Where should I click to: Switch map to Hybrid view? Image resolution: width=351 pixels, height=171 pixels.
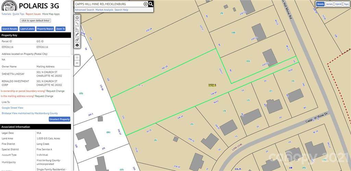(338, 4)
